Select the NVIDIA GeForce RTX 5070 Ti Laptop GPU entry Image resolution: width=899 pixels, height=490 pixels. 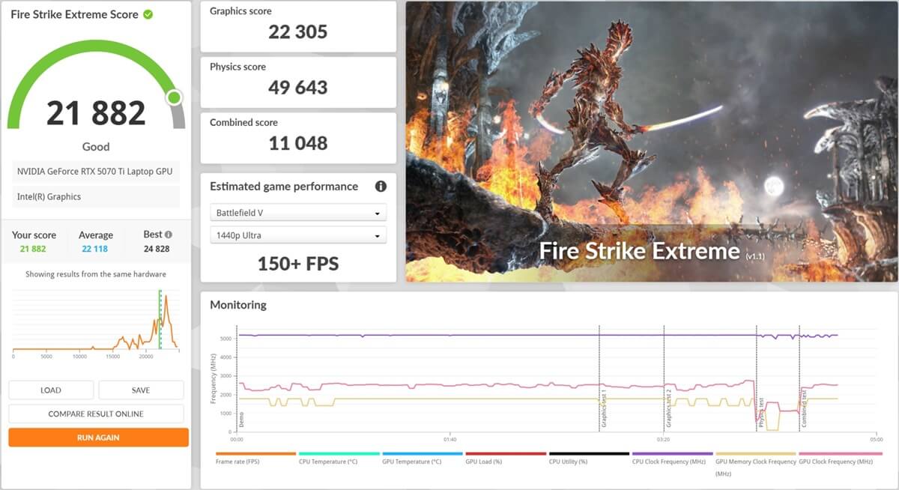click(x=96, y=172)
